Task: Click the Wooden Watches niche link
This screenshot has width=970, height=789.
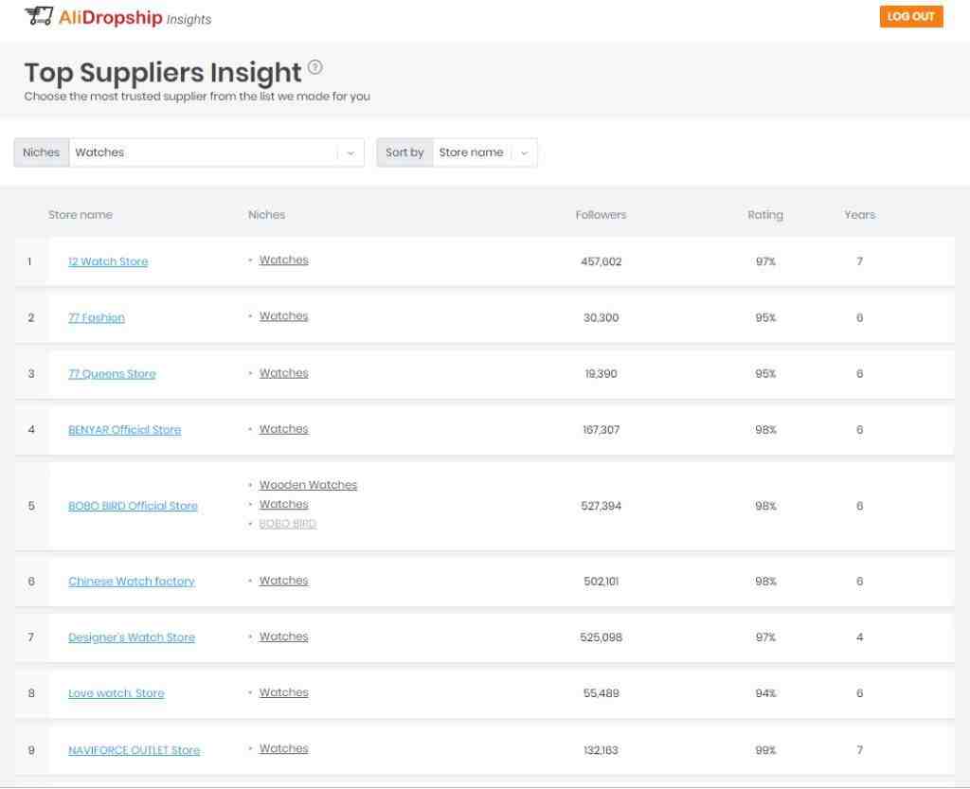Action: tap(308, 485)
